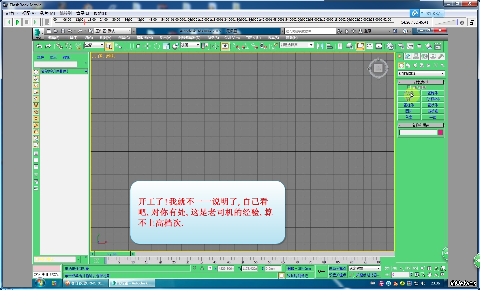Screen dimensions: 480x290
Task: Click the 圆柱体 cylinder button
Action: [409, 105]
